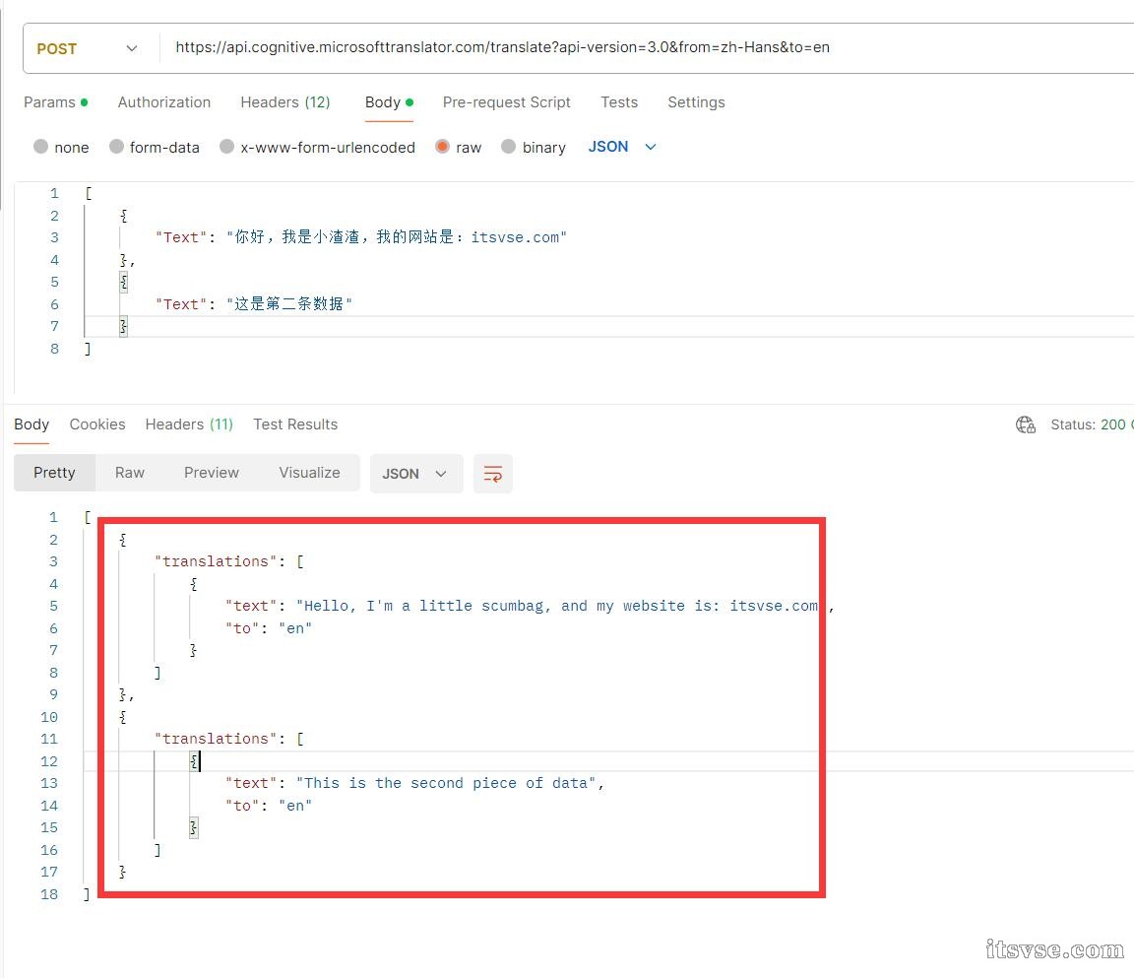Select the none body type radio
This screenshot has height=978, width=1134.
tap(40, 147)
